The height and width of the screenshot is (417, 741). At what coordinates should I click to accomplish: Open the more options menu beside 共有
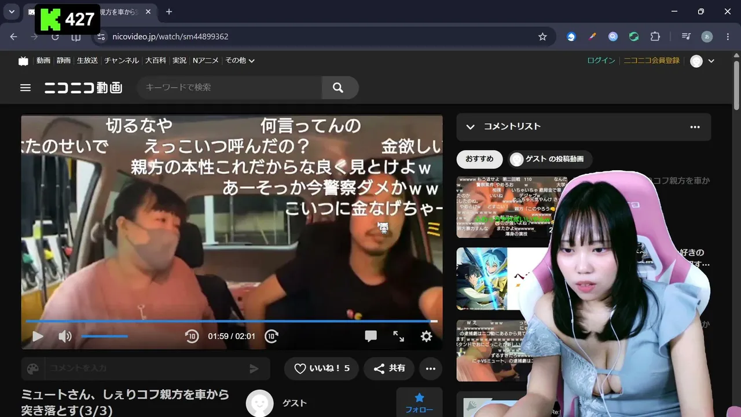[431, 368]
